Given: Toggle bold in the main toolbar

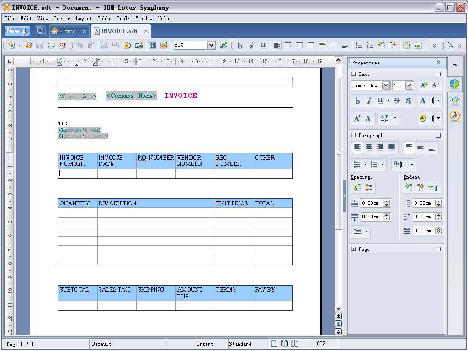Looking at the screenshot, I should pyautogui.click(x=239, y=45).
